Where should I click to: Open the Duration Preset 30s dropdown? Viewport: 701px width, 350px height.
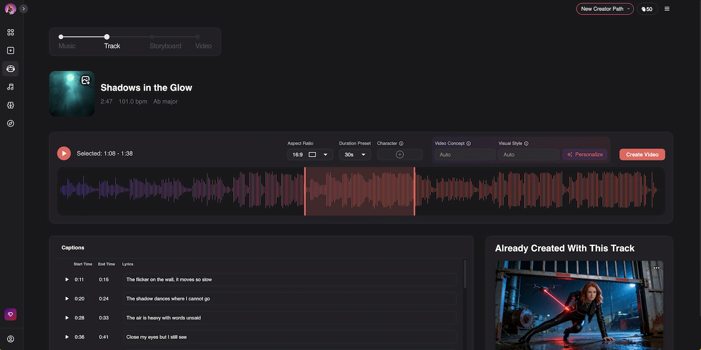pyautogui.click(x=355, y=155)
